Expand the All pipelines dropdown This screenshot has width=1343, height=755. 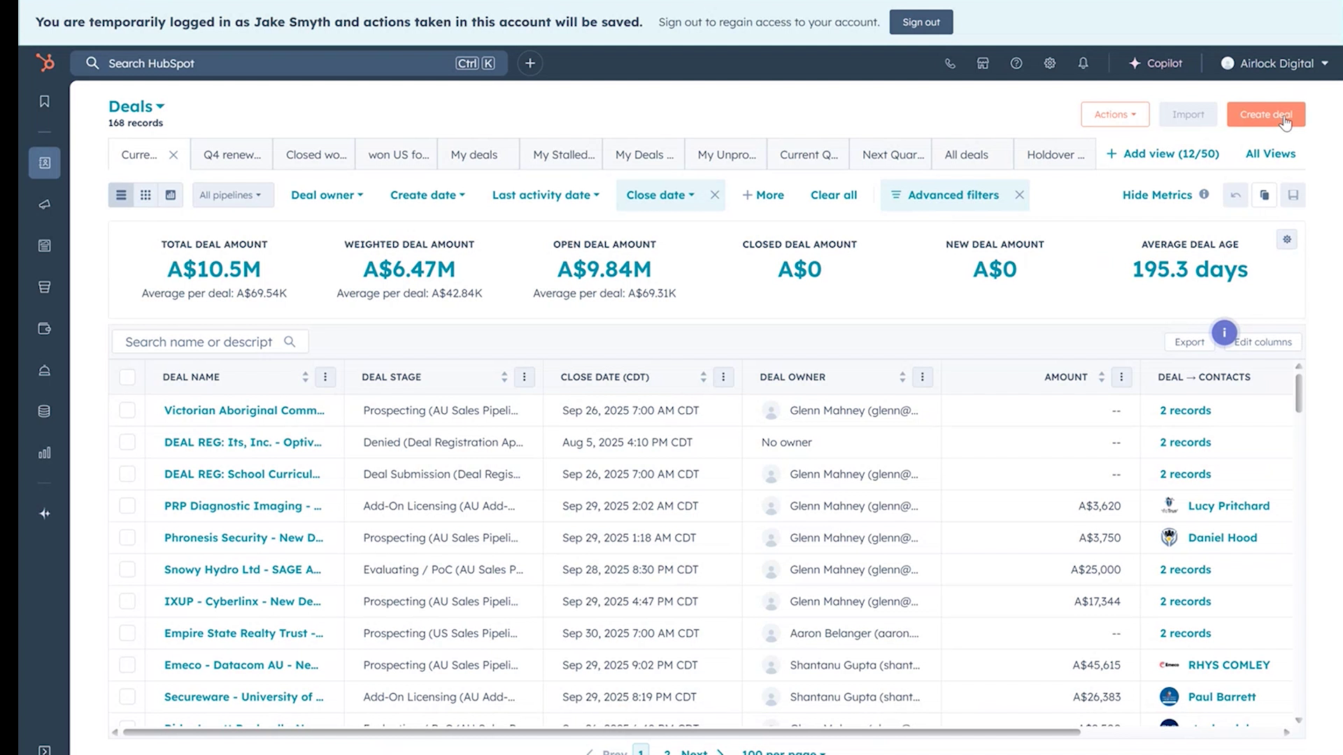(232, 195)
